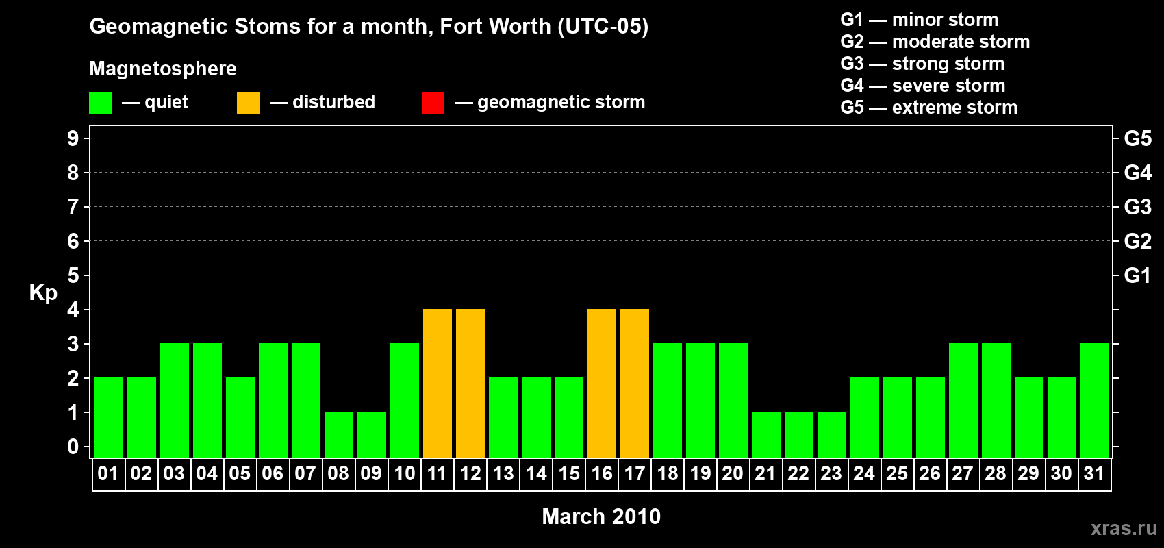
Task: Click the day 05 date label
Action: (240, 473)
